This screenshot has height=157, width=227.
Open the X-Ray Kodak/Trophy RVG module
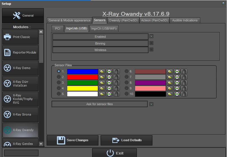click(20, 99)
